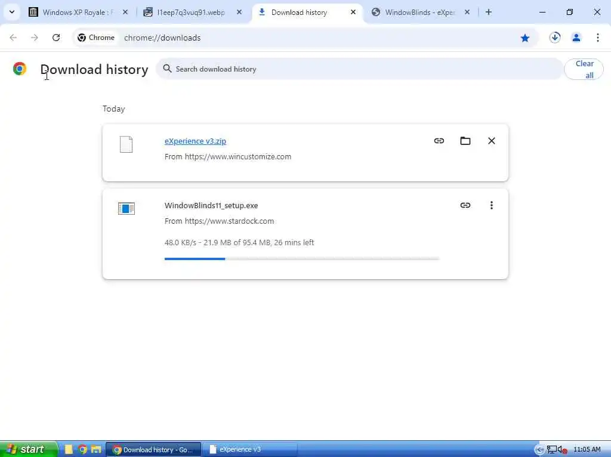Click the Chrome logo beside Download history
This screenshot has width=611, height=457.
coord(20,69)
